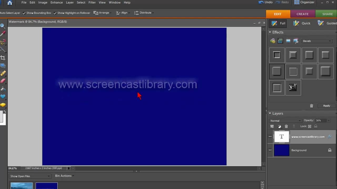Open the Arrange dropdown
The width and height of the screenshot is (337, 189).
pos(103,13)
